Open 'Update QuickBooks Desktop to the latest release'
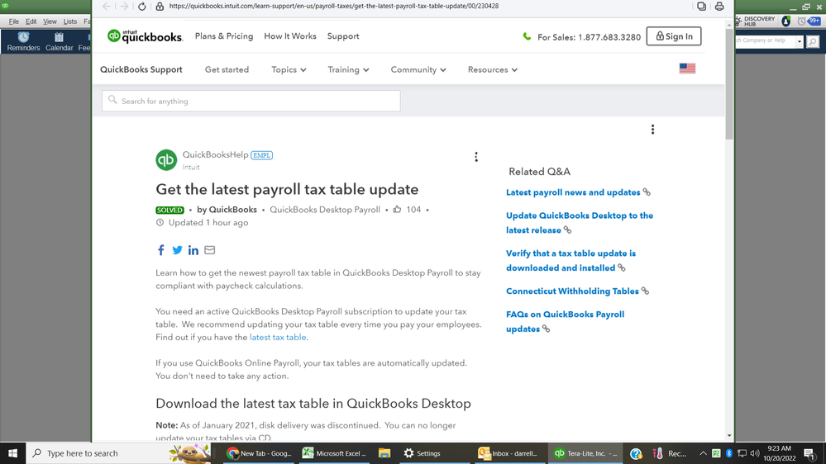826x464 pixels. coord(580,223)
